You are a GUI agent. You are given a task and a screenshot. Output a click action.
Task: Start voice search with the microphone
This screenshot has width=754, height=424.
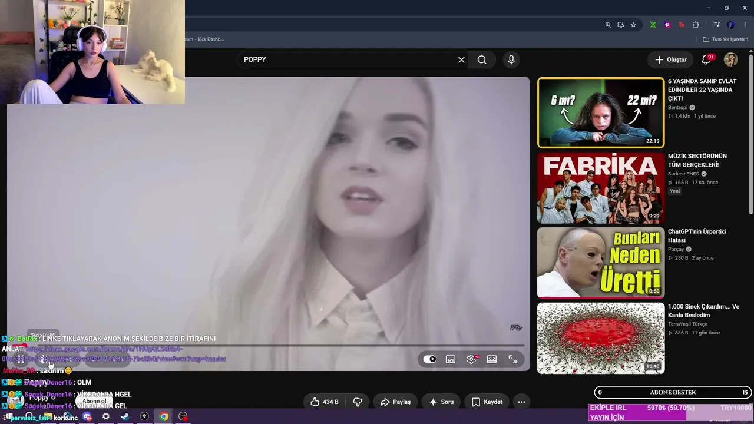tap(511, 59)
